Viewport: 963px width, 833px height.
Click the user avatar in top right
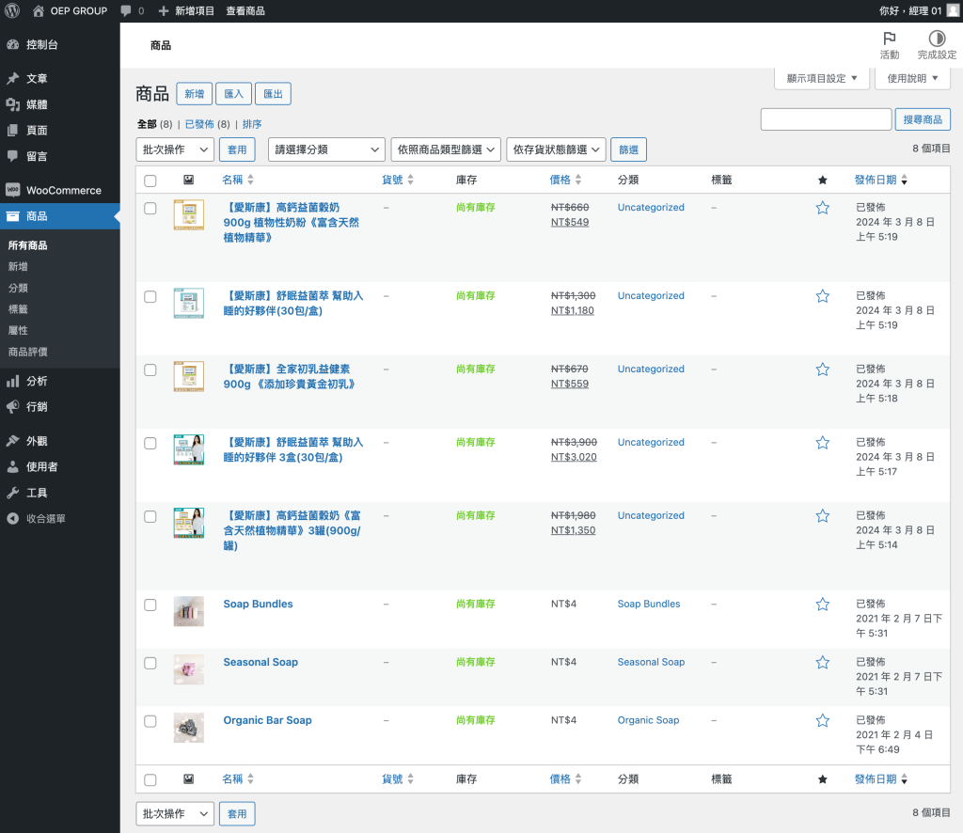952,11
